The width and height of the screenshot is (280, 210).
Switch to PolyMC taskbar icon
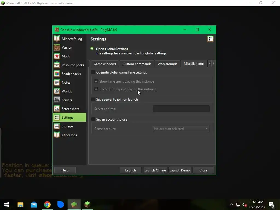[x=74, y=205]
